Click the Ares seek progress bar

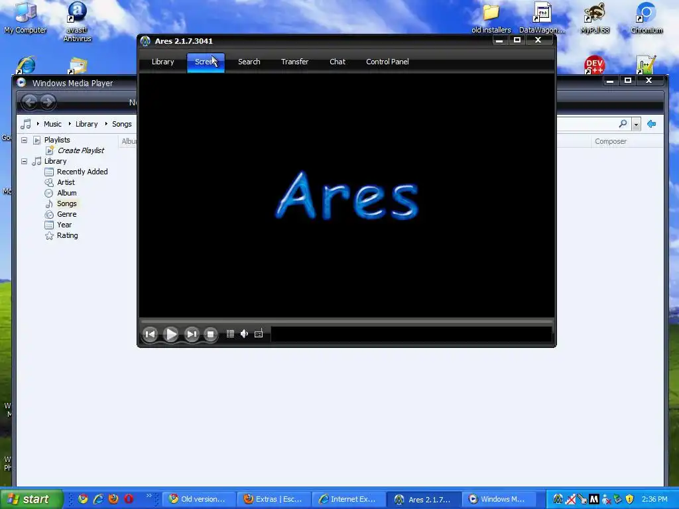pyautogui.click(x=346, y=321)
